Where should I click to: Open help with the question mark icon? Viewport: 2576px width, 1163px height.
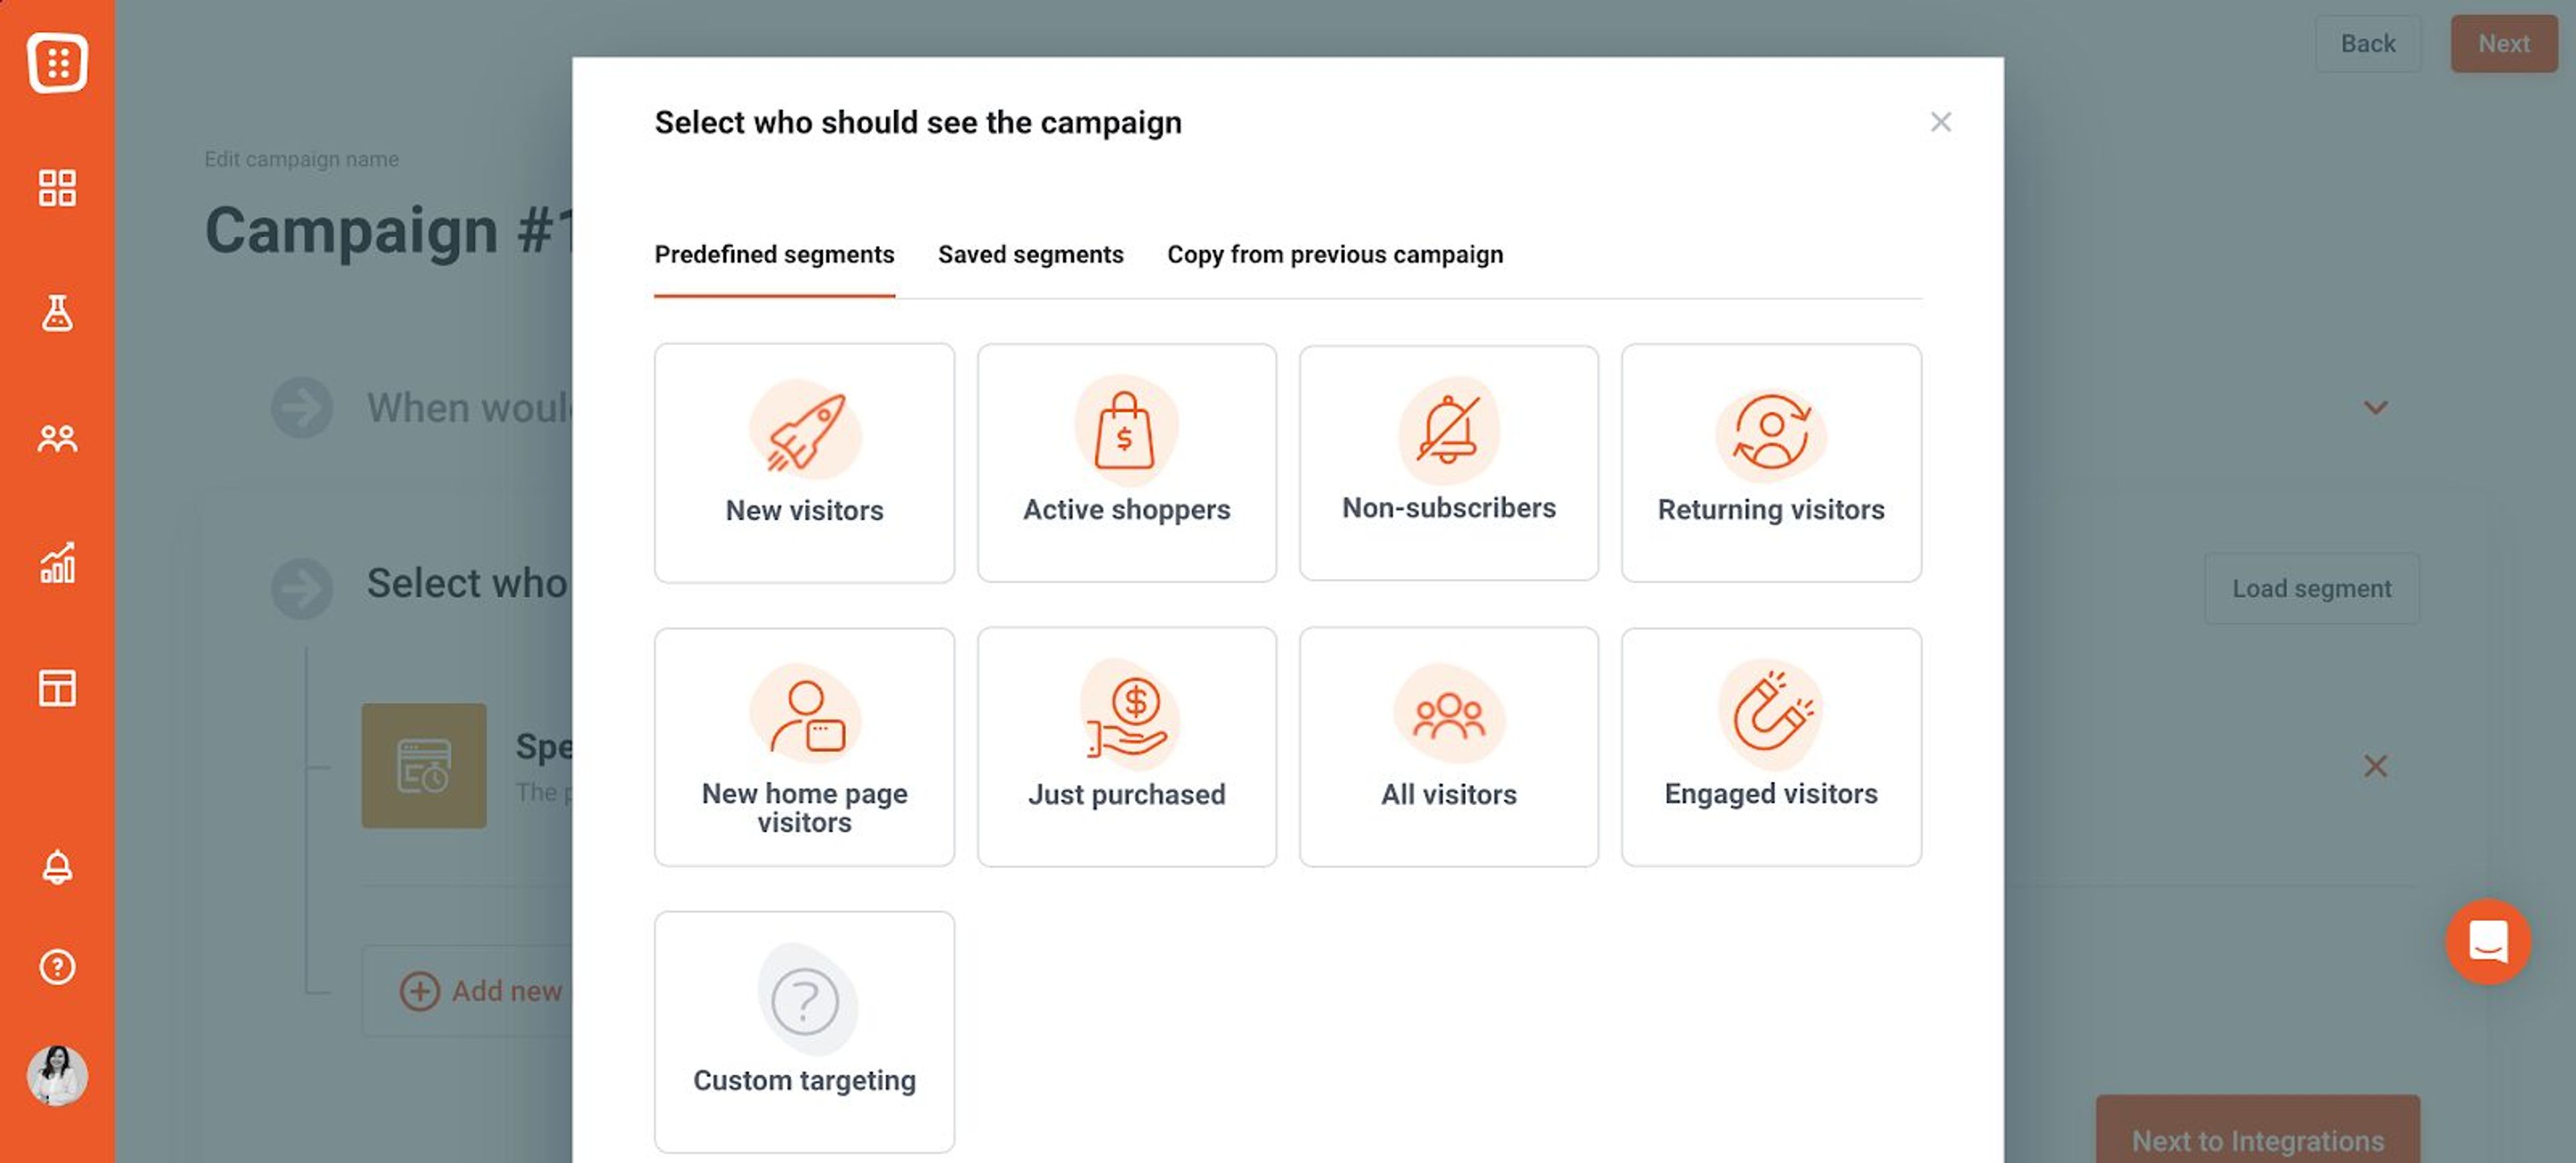57,966
